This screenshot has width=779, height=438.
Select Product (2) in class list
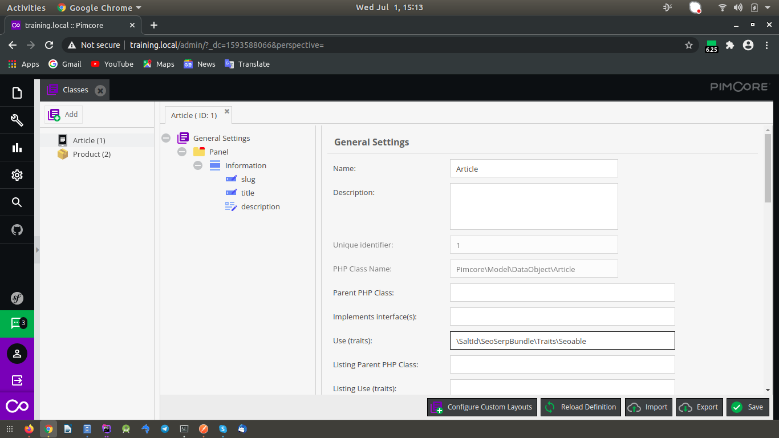pos(97,154)
